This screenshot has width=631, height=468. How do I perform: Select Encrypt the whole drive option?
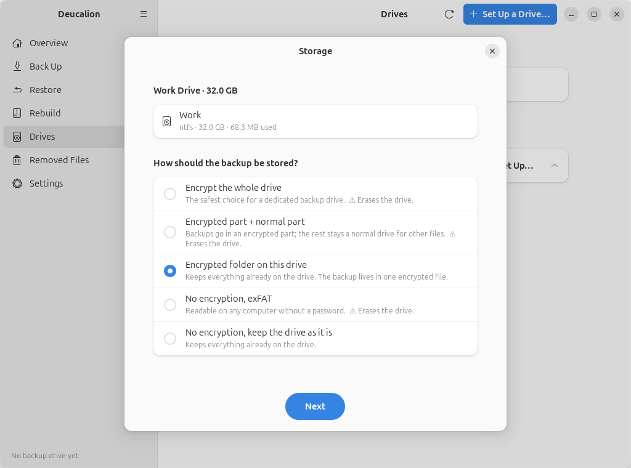click(x=315, y=194)
